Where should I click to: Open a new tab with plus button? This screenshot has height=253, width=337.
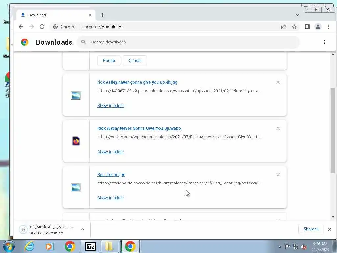click(103, 15)
